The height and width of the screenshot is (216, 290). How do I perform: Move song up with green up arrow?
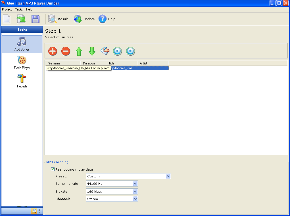(x=79, y=51)
